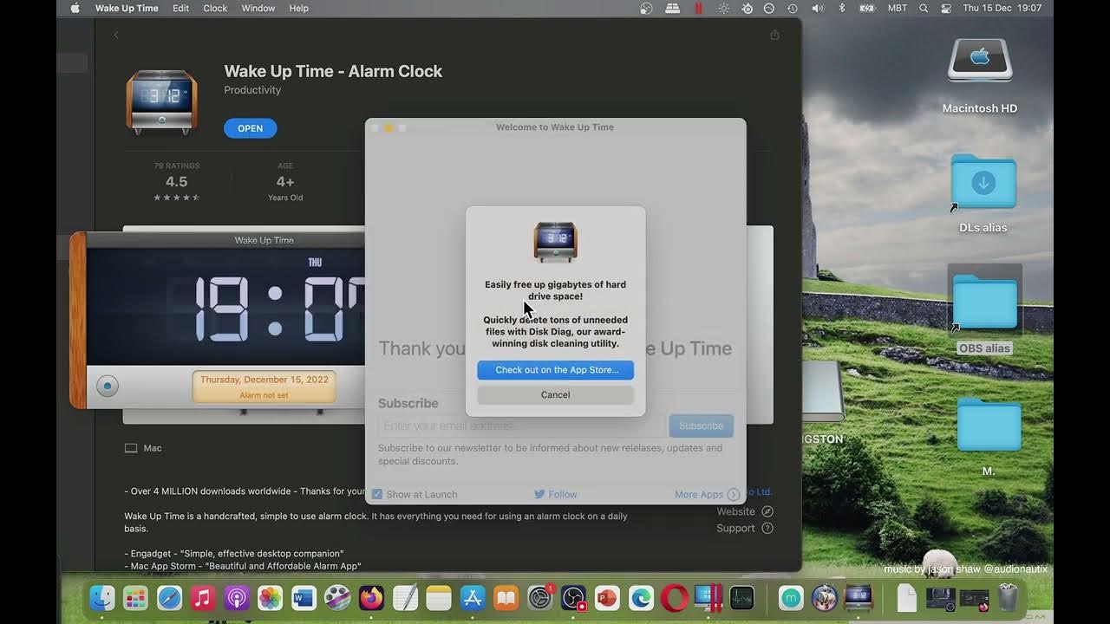
Task: Launch PowerPoint from the Dock
Action: coord(607,598)
